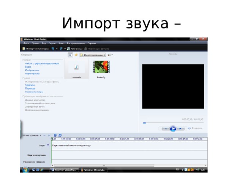Viewport: 243px width, 182px height.
Task: Click the Import Media toolbar button
Action: (x=35, y=49)
